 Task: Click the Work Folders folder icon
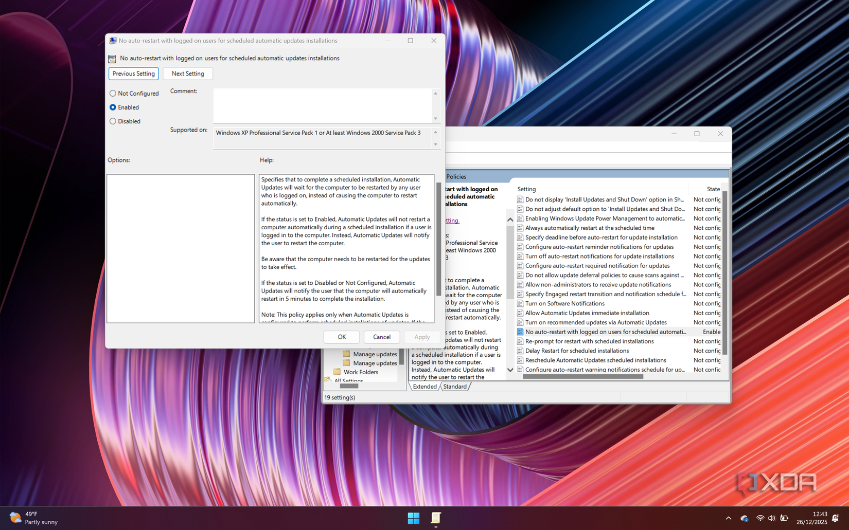coord(337,372)
